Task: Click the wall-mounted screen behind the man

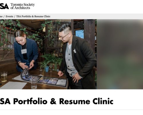Action: [x=80, y=34]
